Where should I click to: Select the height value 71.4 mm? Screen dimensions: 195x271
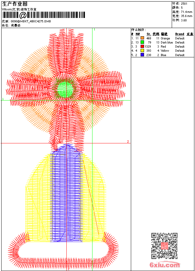(x=187, y=12)
